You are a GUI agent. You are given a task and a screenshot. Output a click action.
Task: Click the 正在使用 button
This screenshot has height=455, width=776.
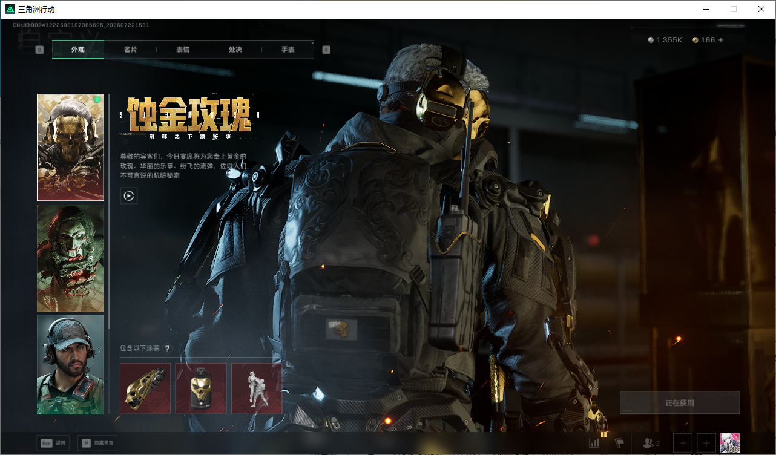click(x=680, y=403)
